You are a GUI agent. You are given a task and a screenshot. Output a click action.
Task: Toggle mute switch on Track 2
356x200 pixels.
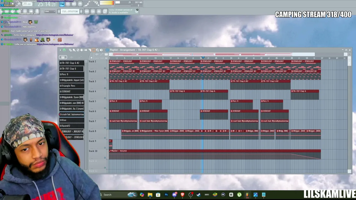[x=105, y=78]
